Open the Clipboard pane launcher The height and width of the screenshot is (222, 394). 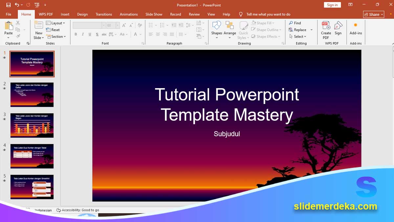click(28, 43)
